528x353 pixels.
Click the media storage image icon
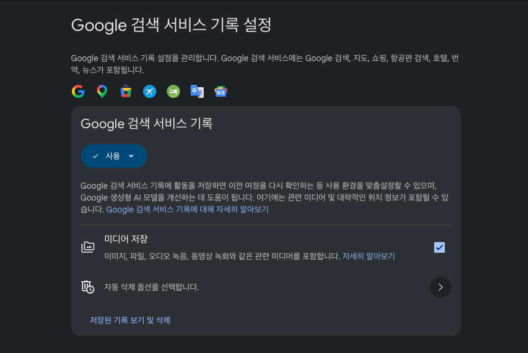pos(88,247)
